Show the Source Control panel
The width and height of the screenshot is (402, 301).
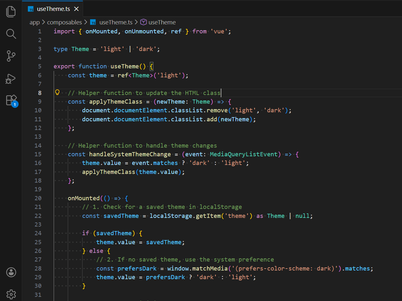point(11,56)
